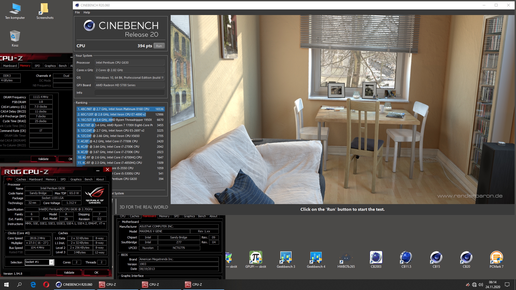
Task: Select the Xeon X5650 ranking row
Action: tap(120, 136)
